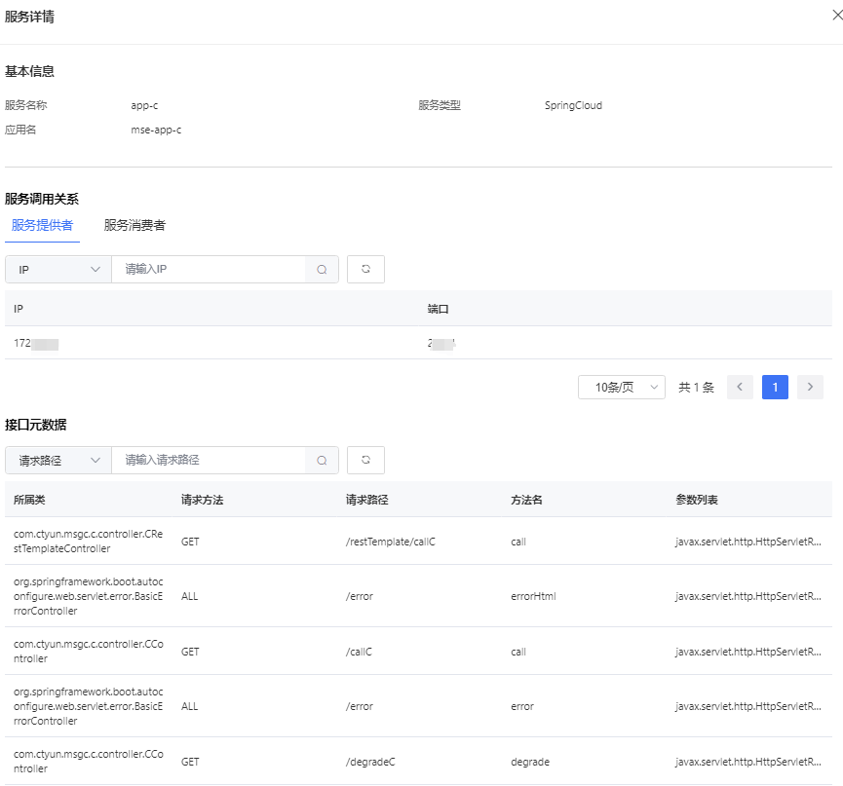Click the IP search magnifier icon
The width and height of the screenshot is (843, 786).
[x=322, y=270]
